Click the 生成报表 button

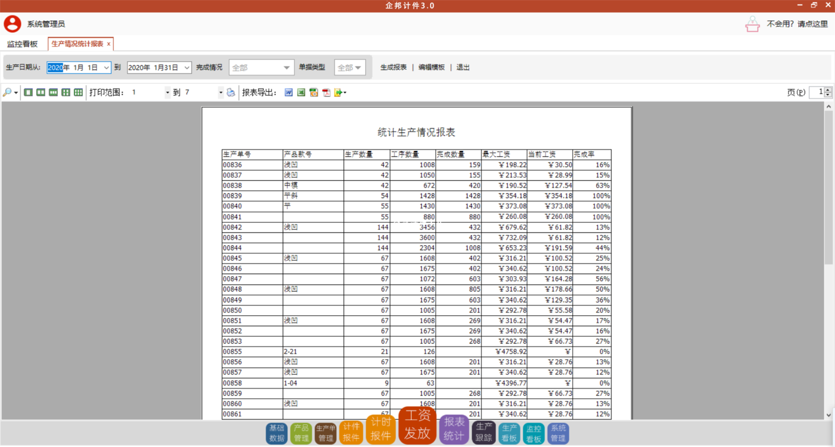click(394, 67)
